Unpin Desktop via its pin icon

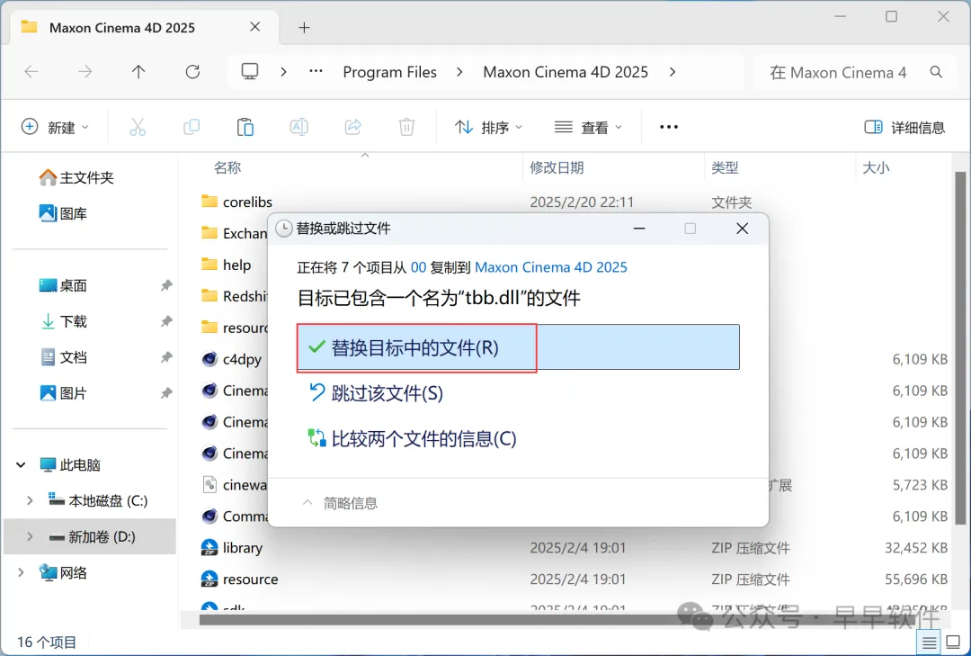point(166,285)
